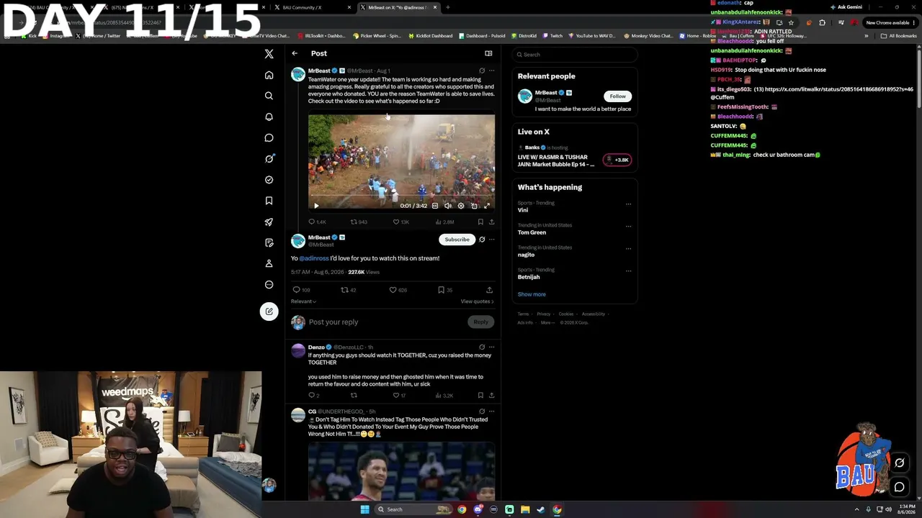Open a new Chrome tab
Viewport: 922px width, 518px height.
coord(447,7)
